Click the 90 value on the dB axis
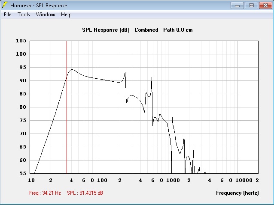The image size is (274, 205). click(x=23, y=80)
